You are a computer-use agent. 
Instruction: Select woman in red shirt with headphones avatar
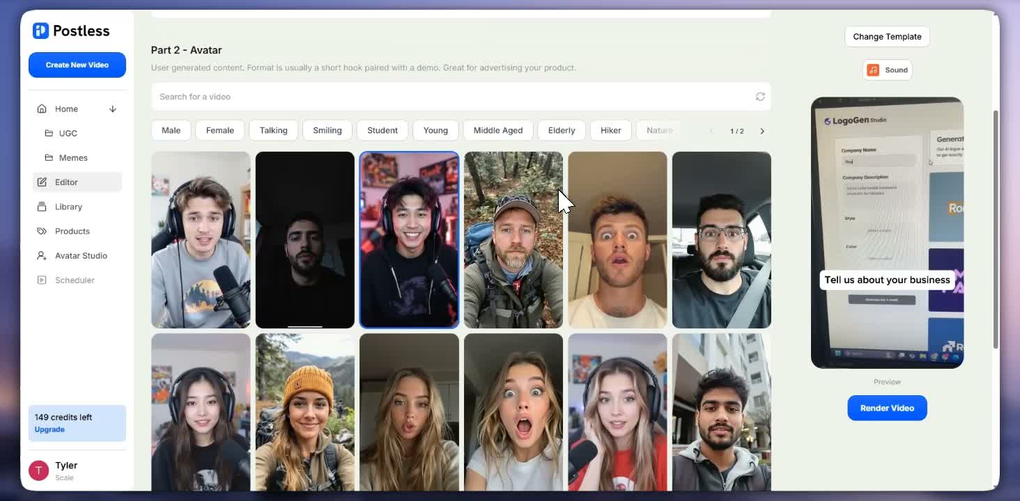point(617,412)
